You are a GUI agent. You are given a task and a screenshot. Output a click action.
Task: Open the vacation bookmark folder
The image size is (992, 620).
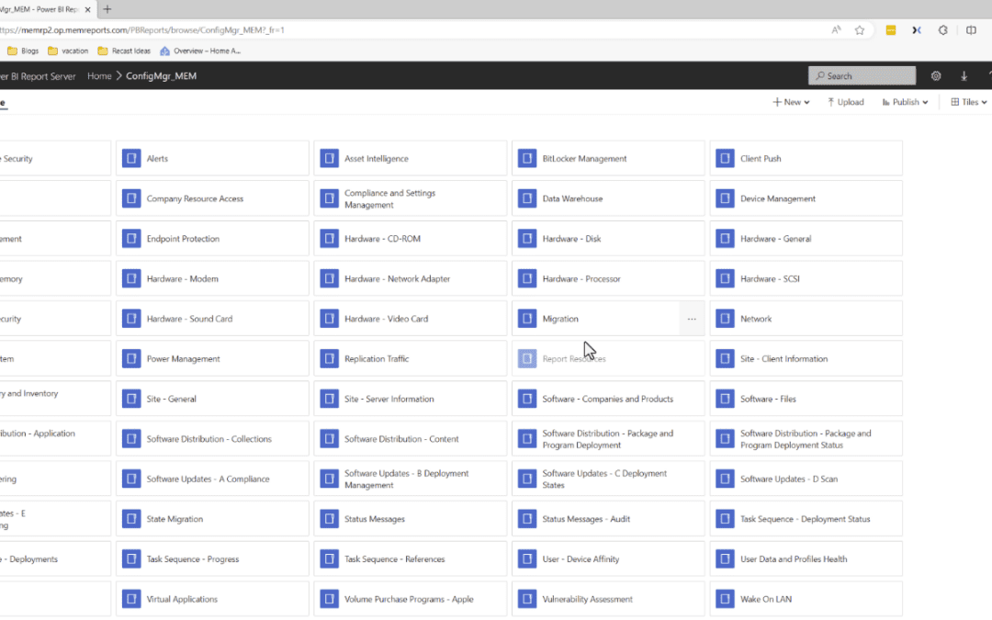pyautogui.click(x=68, y=51)
